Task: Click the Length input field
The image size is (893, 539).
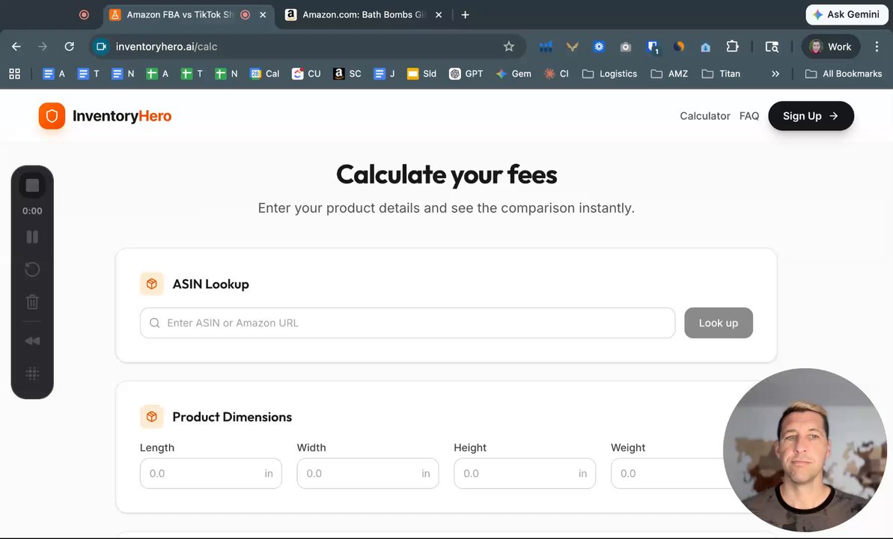Action: [211, 473]
